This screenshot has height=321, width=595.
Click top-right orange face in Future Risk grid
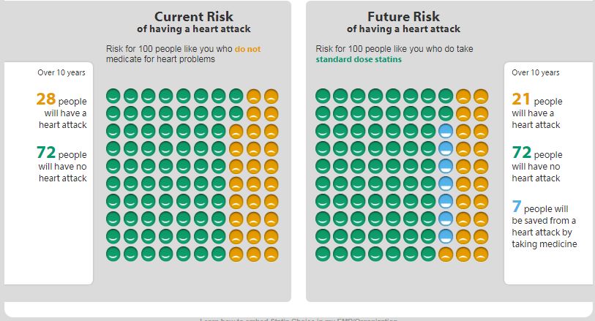[x=481, y=96]
